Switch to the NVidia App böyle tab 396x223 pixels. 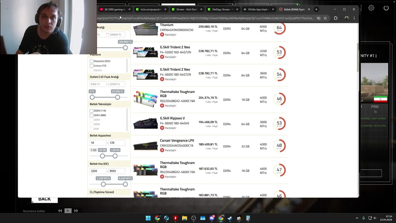click(259, 9)
